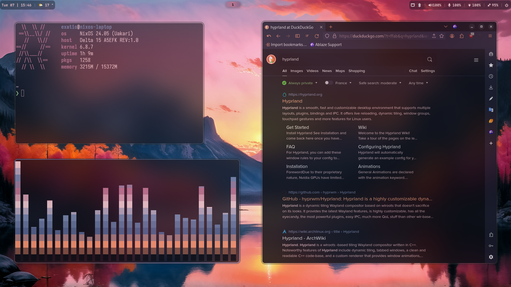Reload the page with the refresh icon
The width and height of the screenshot is (511, 287).
coord(317,36)
